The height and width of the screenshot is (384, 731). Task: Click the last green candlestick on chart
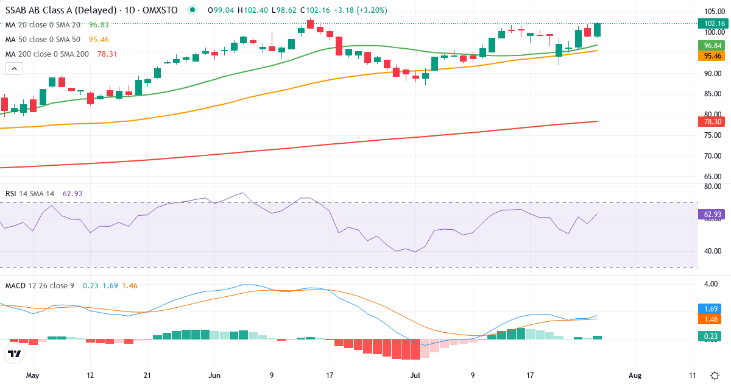(x=598, y=30)
